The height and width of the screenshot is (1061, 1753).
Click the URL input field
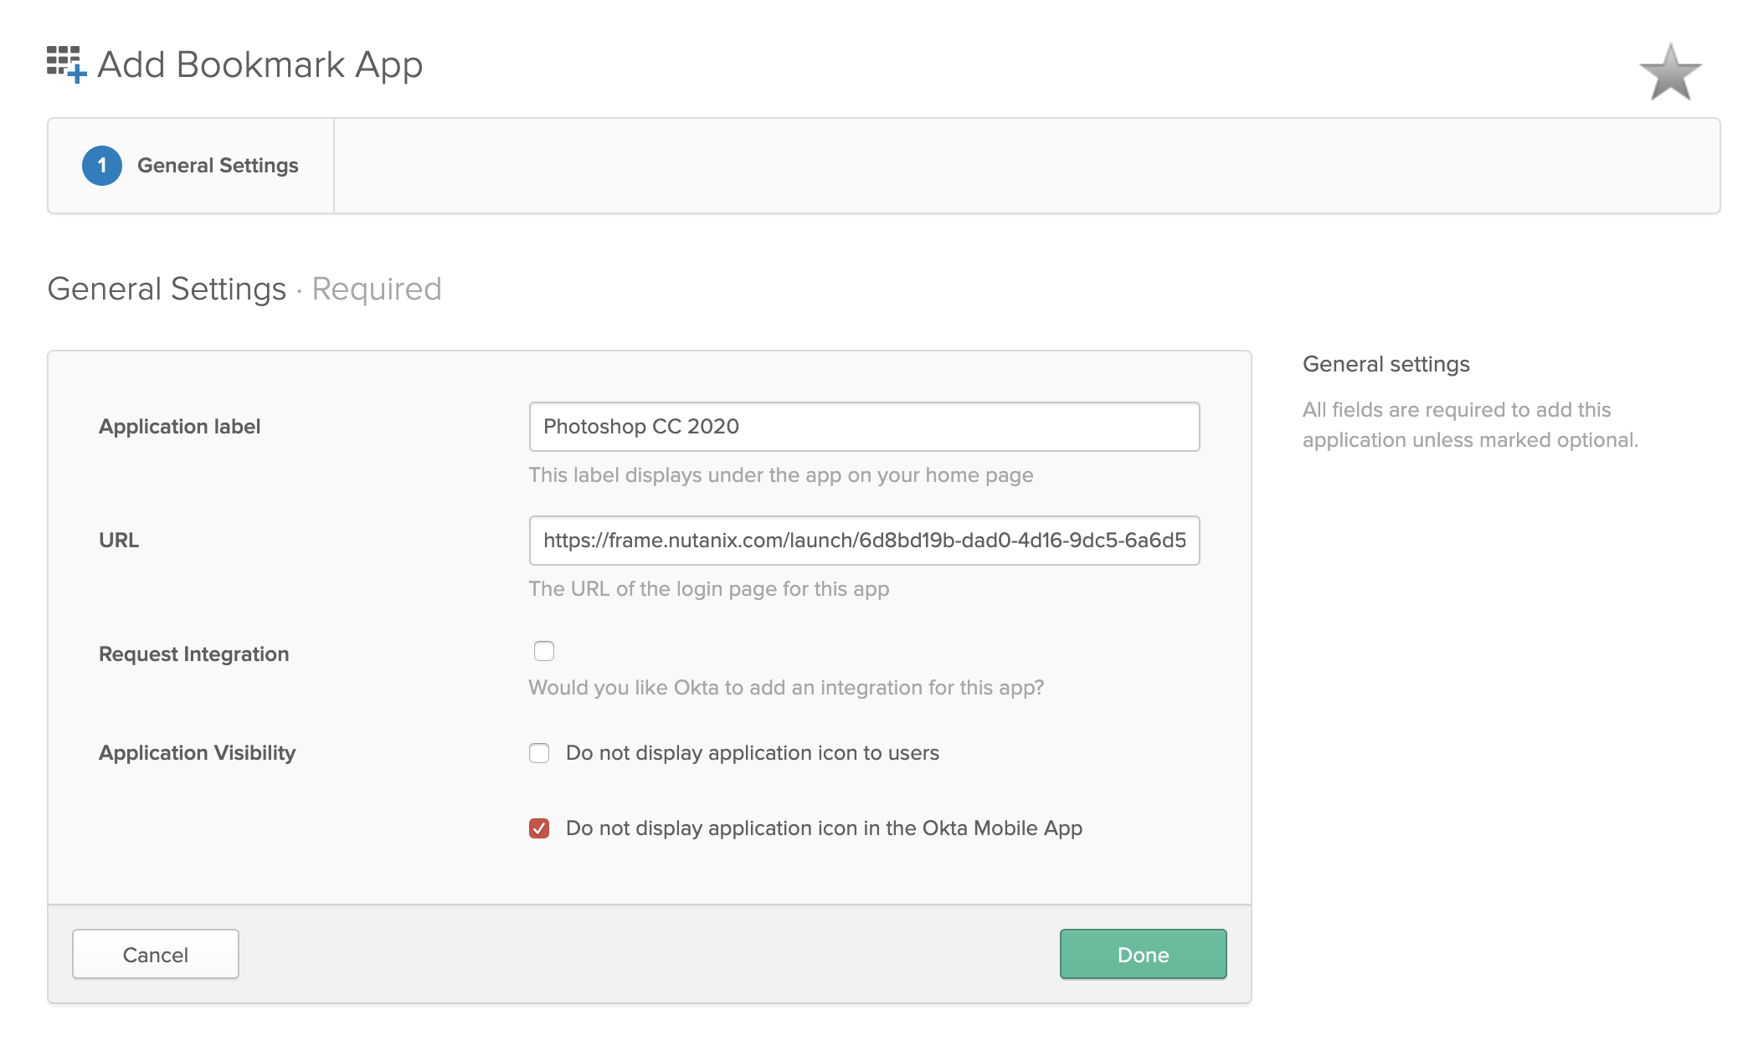(x=864, y=541)
